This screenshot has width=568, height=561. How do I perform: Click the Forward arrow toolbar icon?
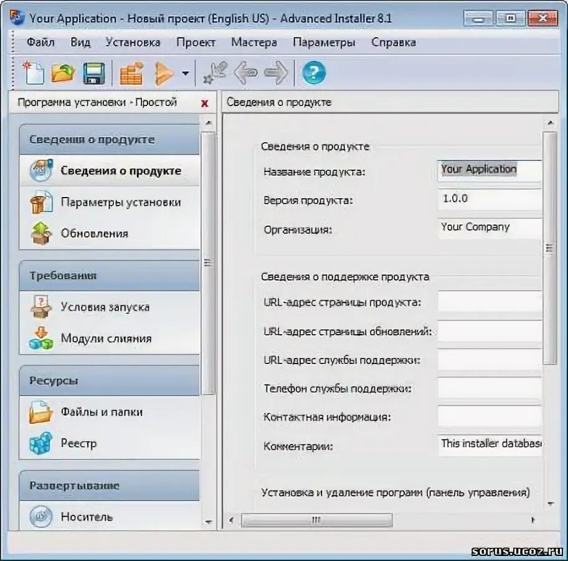tap(276, 73)
